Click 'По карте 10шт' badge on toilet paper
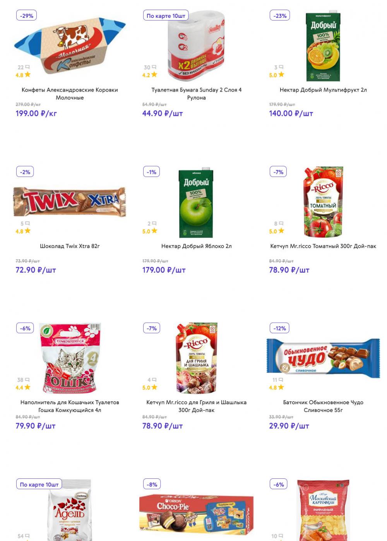387x541 pixels. tap(166, 16)
